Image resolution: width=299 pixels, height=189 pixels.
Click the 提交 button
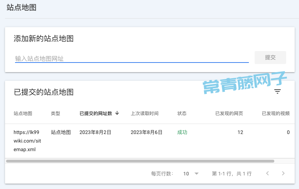click(x=270, y=58)
